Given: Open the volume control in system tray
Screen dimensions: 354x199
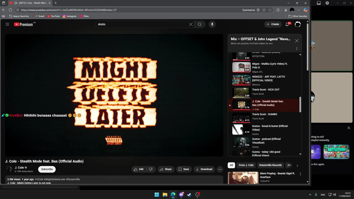Looking at the screenshot, I should pyautogui.click(x=334, y=195).
